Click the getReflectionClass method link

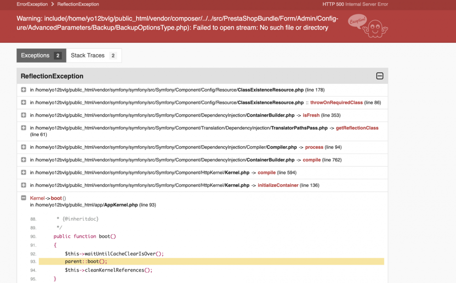(357, 128)
